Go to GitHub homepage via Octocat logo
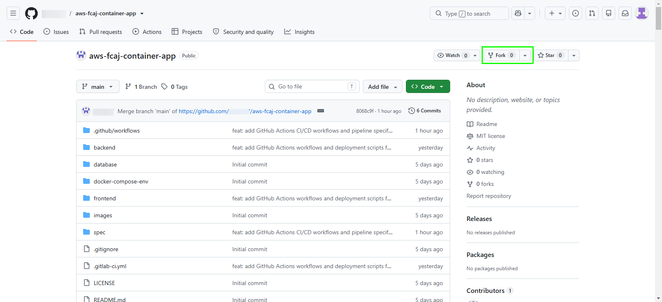 pyautogui.click(x=31, y=13)
